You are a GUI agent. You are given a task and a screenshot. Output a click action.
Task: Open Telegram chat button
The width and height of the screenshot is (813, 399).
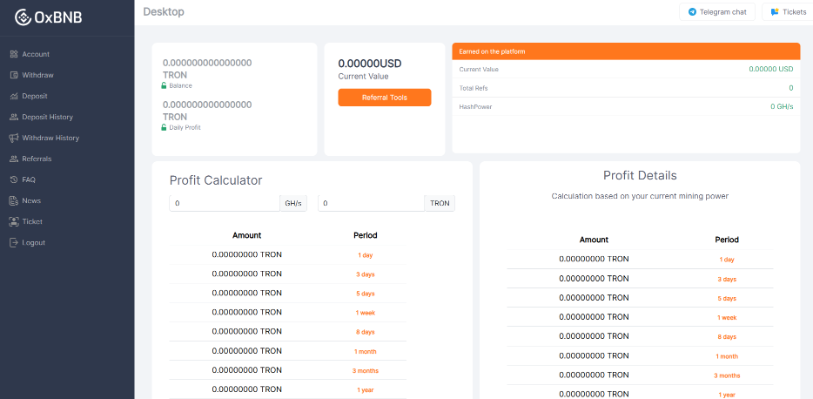click(717, 12)
